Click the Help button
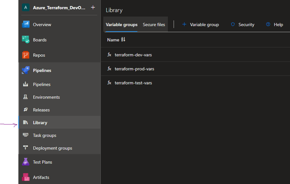Image resolution: width=290 pixels, height=184 pixels. [x=275, y=25]
